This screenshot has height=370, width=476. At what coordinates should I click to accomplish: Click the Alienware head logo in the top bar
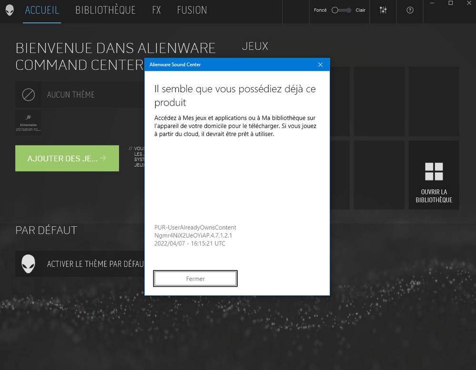pyautogui.click(x=10, y=10)
